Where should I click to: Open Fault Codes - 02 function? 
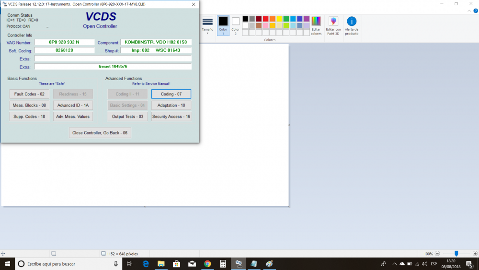29,94
